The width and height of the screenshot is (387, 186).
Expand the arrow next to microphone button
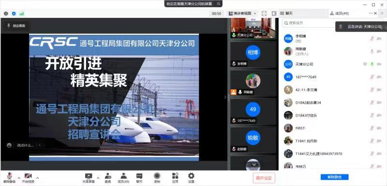point(19,178)
